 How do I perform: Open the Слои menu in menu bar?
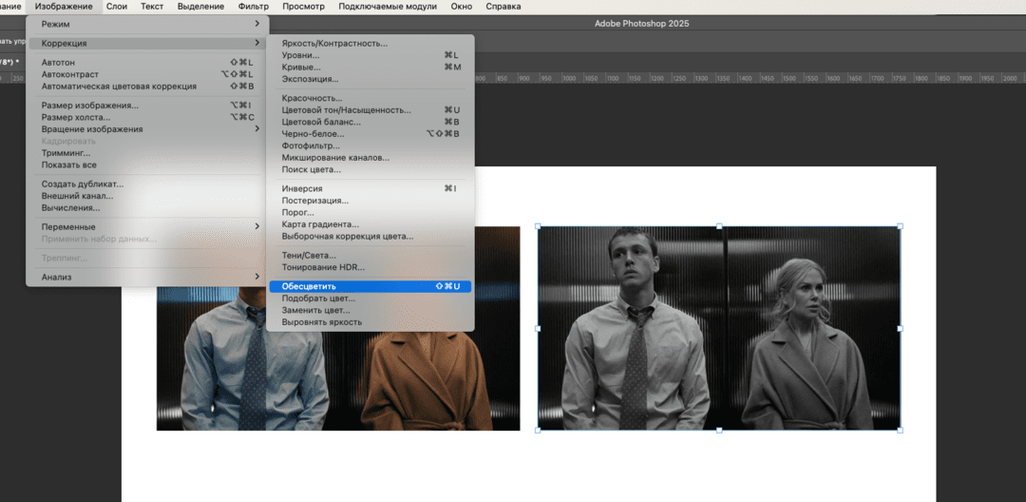(117, 7)
